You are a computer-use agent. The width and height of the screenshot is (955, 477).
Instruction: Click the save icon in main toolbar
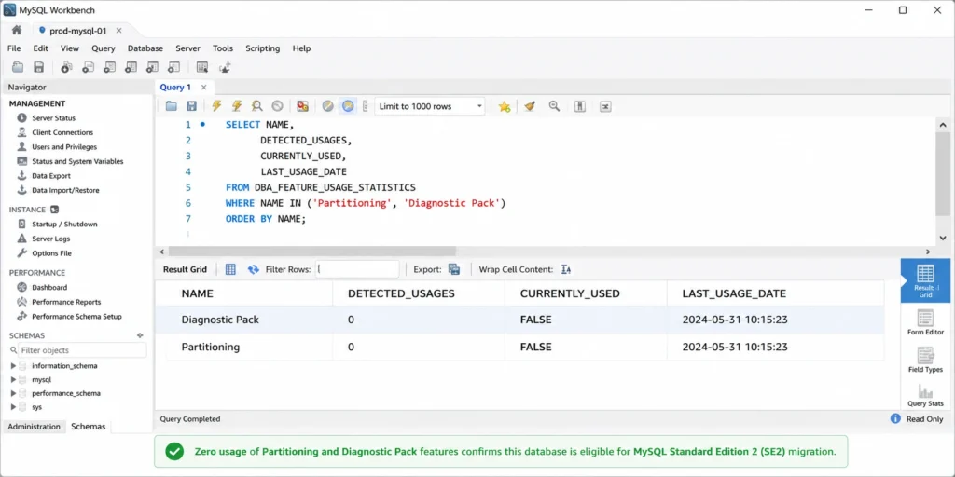[x=39, y=67]
